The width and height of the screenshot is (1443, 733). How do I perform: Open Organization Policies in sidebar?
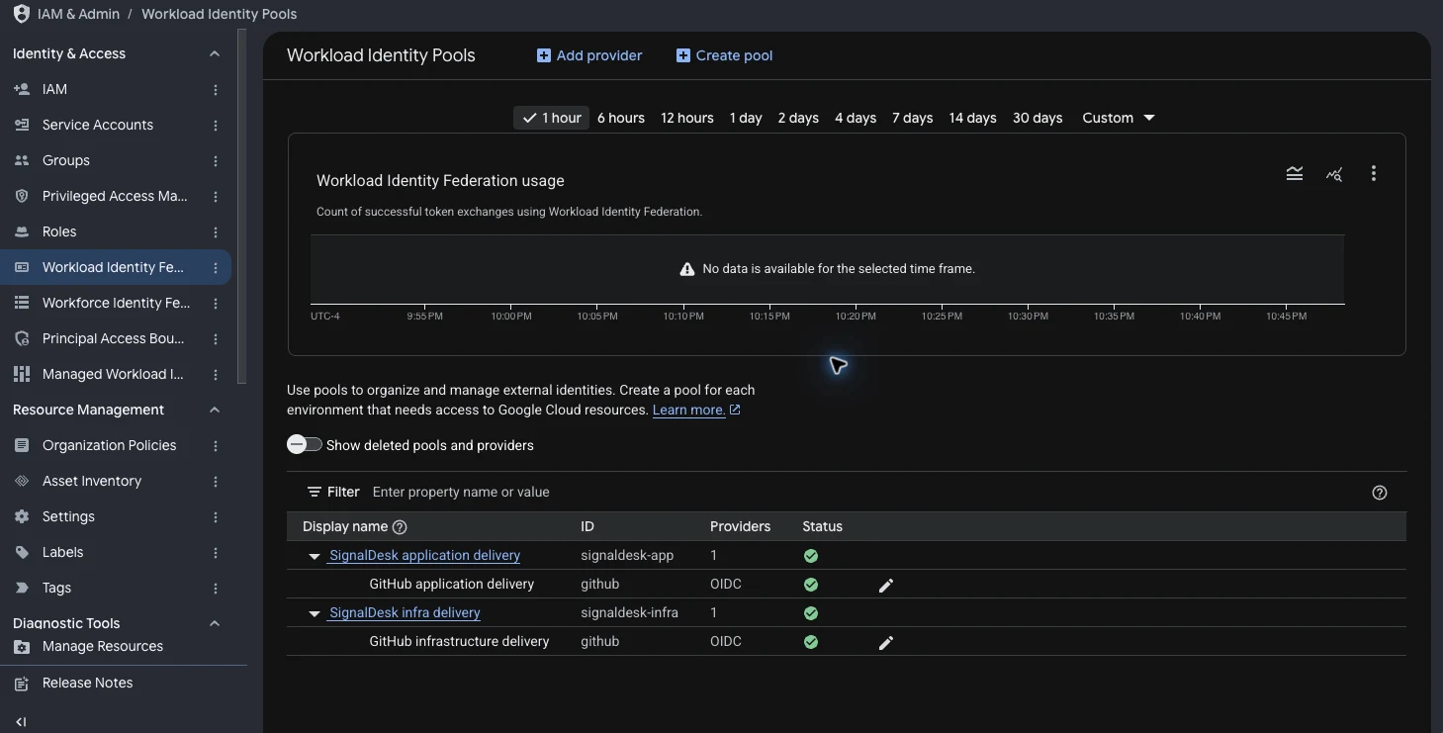116,445
